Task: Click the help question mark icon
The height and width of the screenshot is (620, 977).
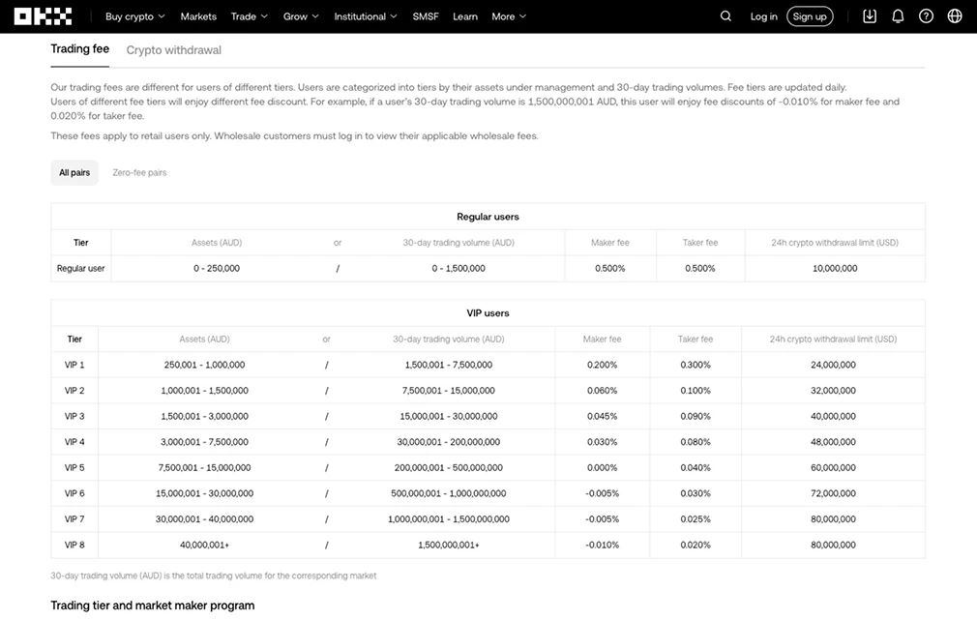Action: coord(926,16)
